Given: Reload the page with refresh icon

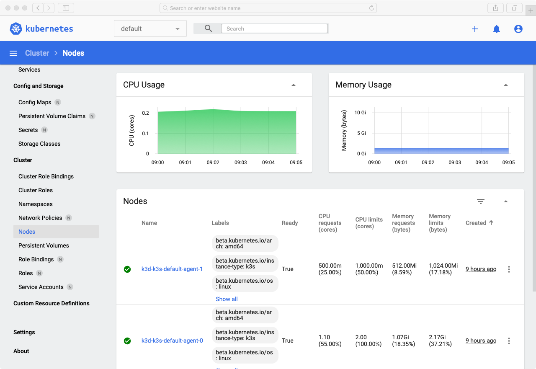Looking at the screenshot, I should pyautogui.click(x=371, y=8).
